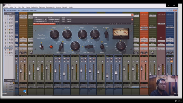183x103 pixels.
Task: Click the instructor webcam thumbnail
Action: point(164,86)
